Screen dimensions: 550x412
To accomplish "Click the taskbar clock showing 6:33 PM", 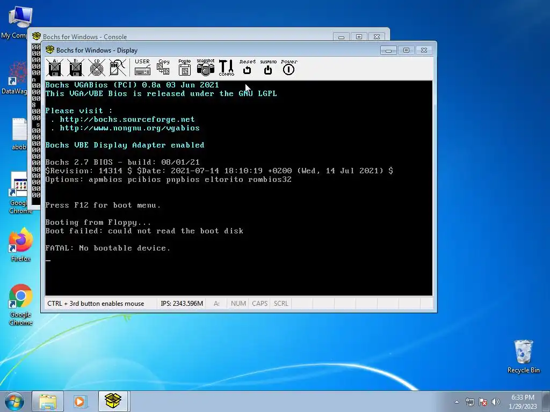I will [x=523, y=402].
